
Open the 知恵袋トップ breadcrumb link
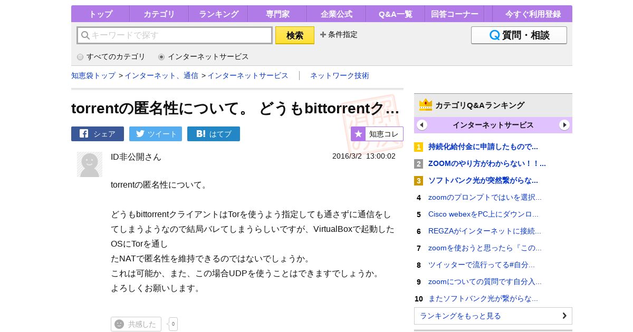[x=93, y=75]
